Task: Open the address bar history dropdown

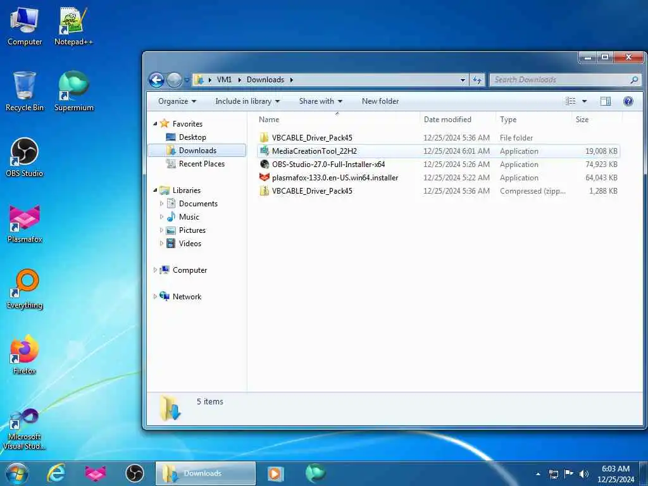Action: click(463, 80)
